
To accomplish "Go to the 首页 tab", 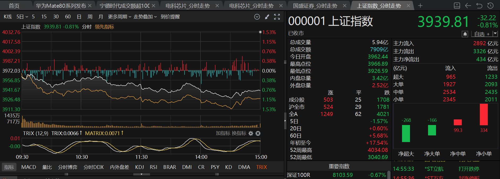I will pyautogui.click(x=14, y=6).
